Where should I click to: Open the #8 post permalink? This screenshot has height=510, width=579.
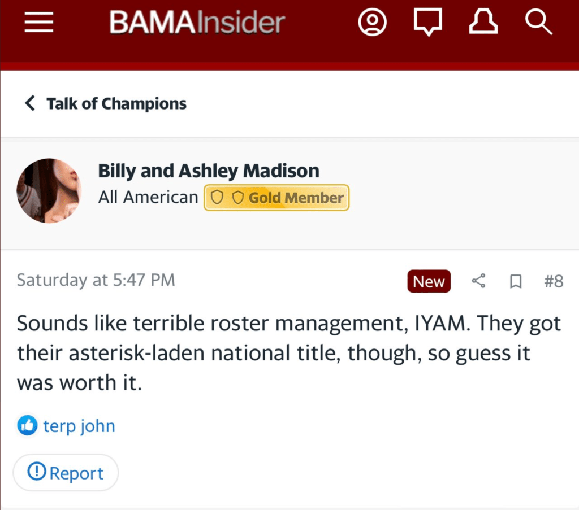[554, 281]
